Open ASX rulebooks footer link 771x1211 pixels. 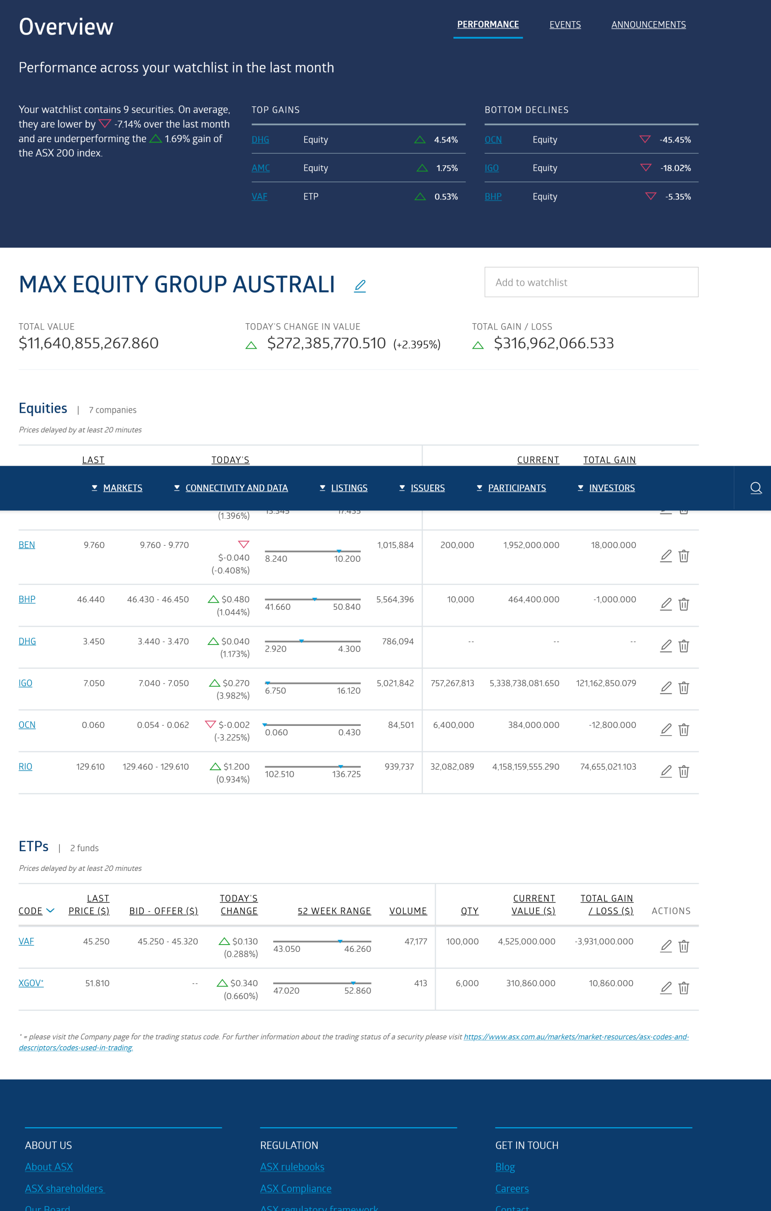pos(292,1166)
